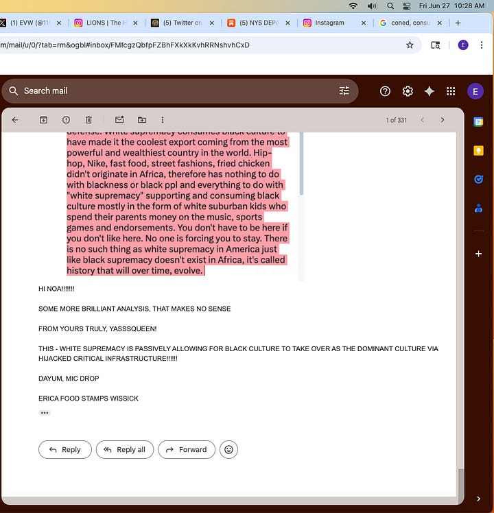Click the 'DAYUM, MIC DROP' line
494x513 pixels.
pos(69,379)
